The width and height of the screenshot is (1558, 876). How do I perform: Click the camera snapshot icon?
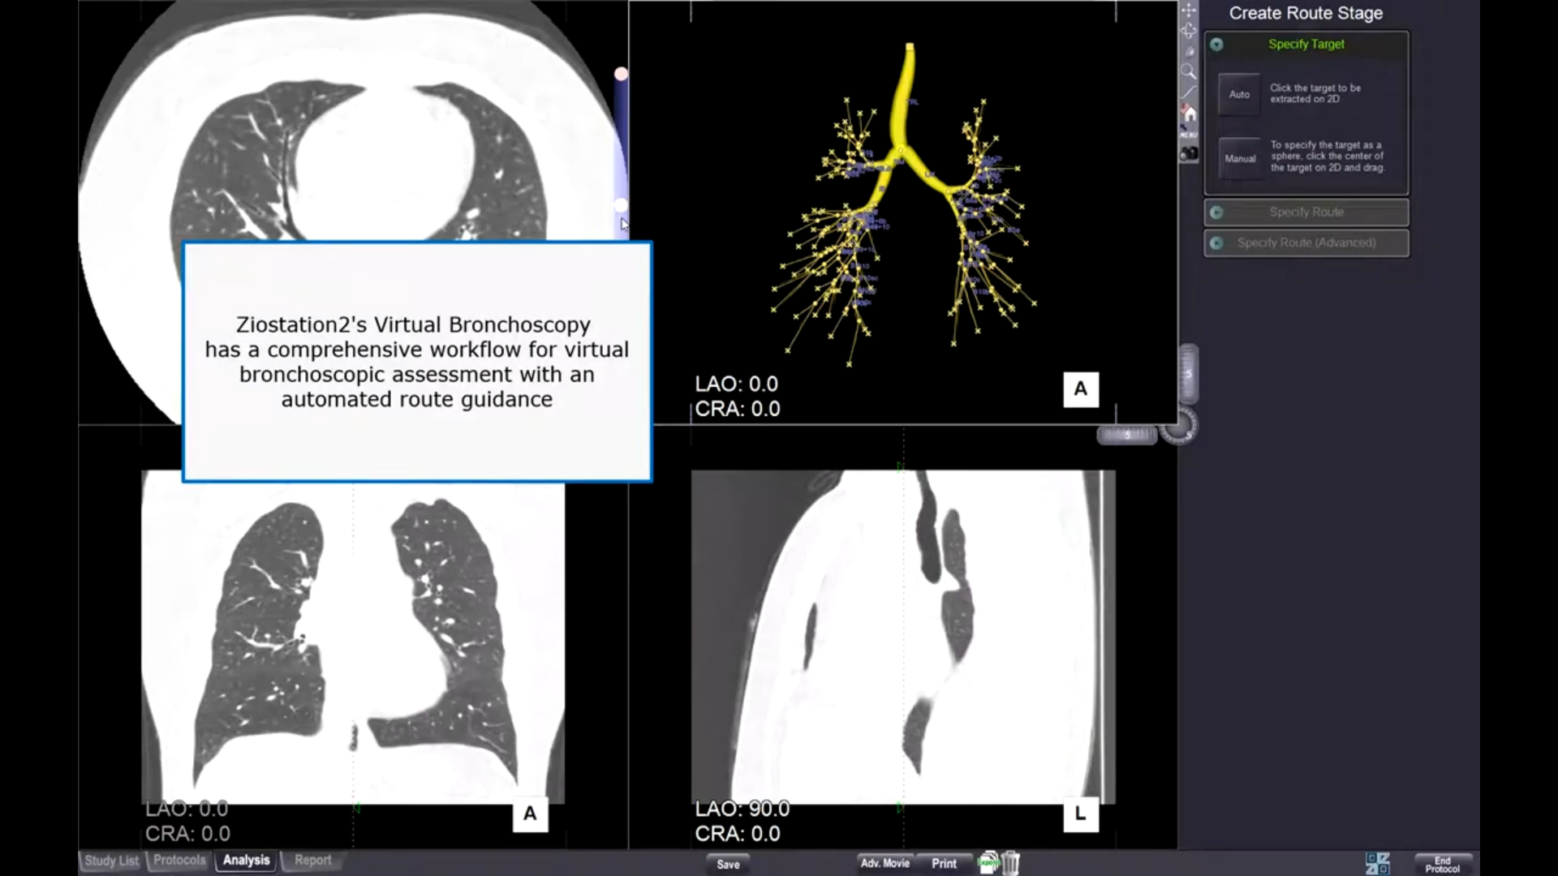tap(1189, 153)
